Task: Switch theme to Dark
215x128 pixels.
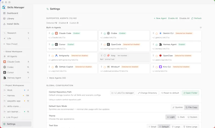Action: tap(181, 117)
